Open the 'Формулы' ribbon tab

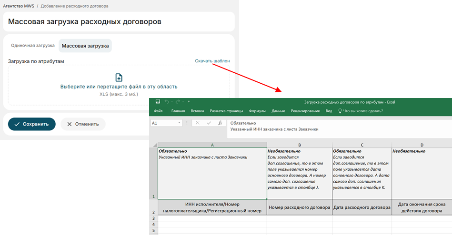[257, 111]
